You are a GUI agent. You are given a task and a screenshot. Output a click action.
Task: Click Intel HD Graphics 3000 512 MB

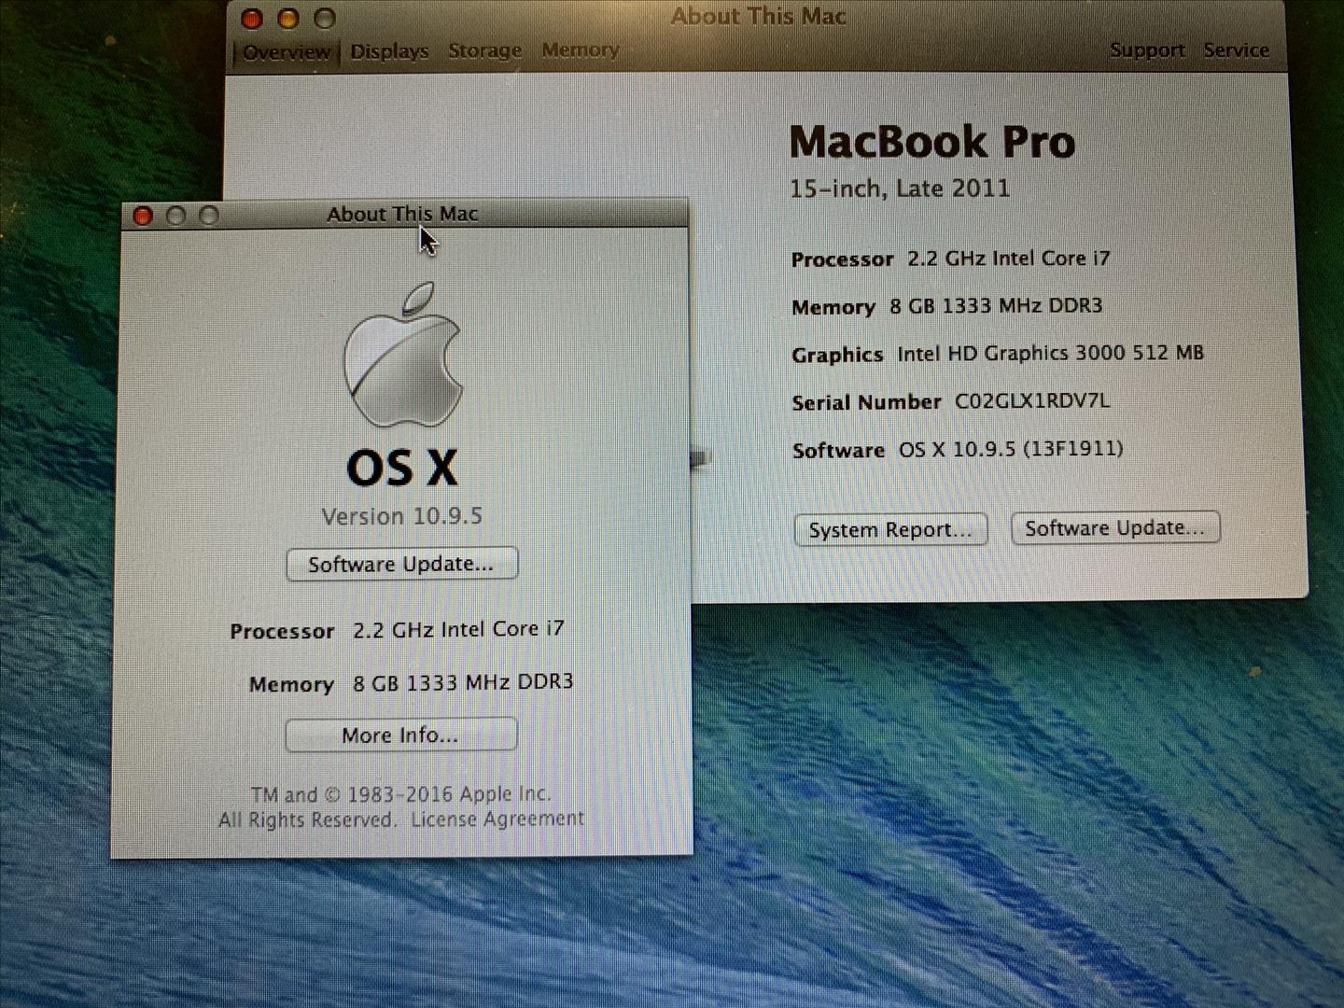pos(1051,353)
